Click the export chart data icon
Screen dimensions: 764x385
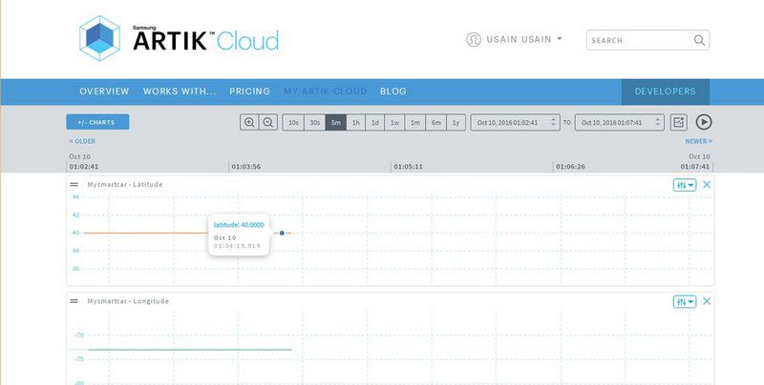coord(678,123)
